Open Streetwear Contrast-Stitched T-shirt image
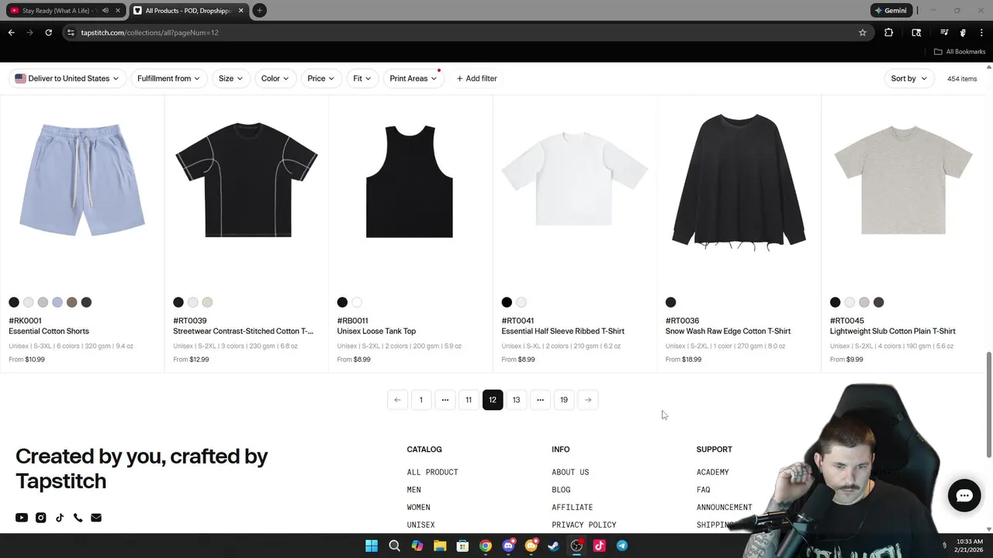This screenshot has height=558, width=993. 246,180
